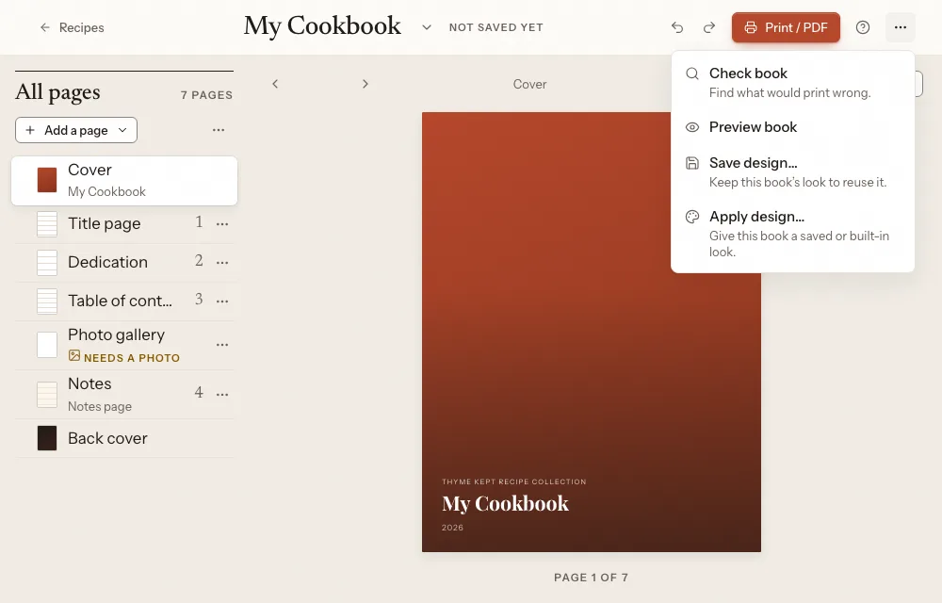Click the floppy disk icon beside Save design
Screen dimensions: 942x603
[x=692, y=163]
